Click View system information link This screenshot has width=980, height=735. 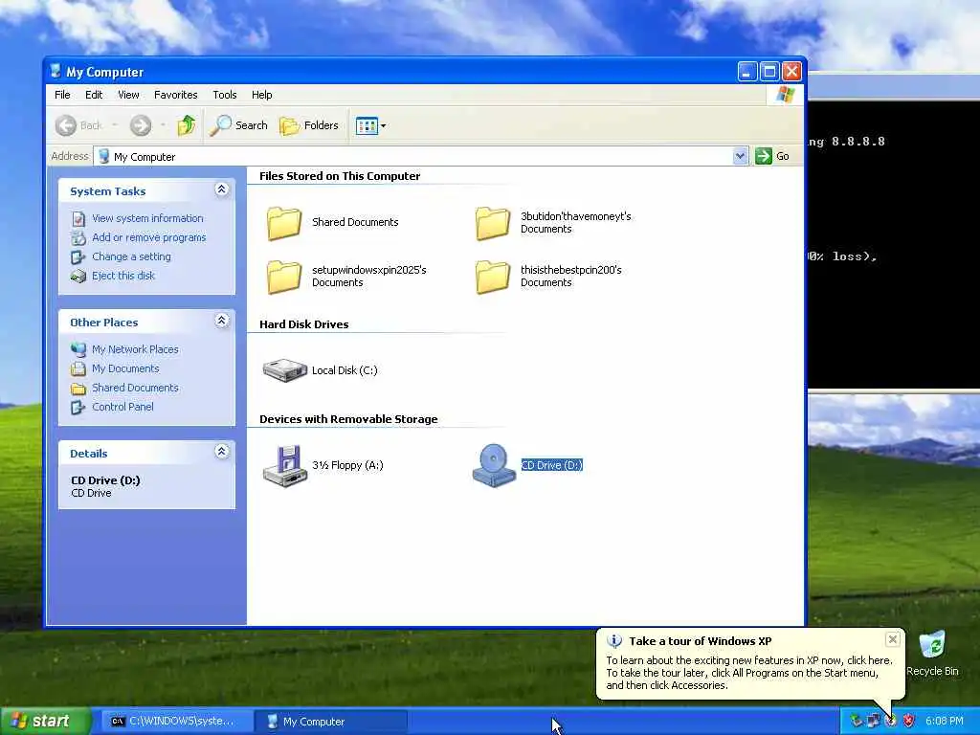pyautogui.click(x=147, y=218)
